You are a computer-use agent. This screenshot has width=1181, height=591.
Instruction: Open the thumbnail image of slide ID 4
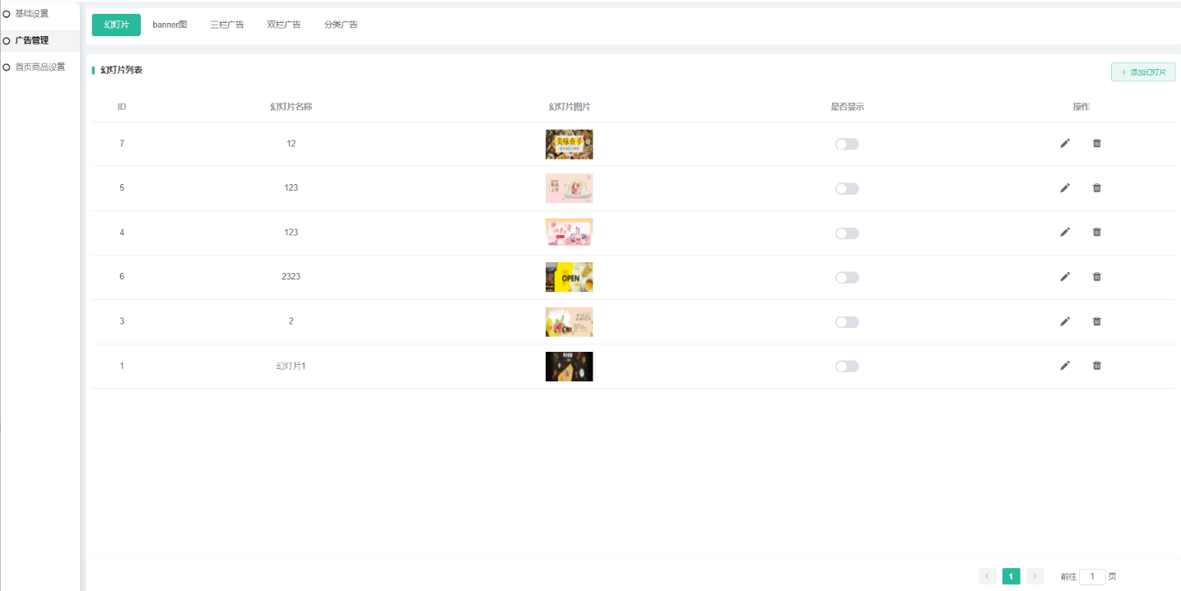click(569, 233)
